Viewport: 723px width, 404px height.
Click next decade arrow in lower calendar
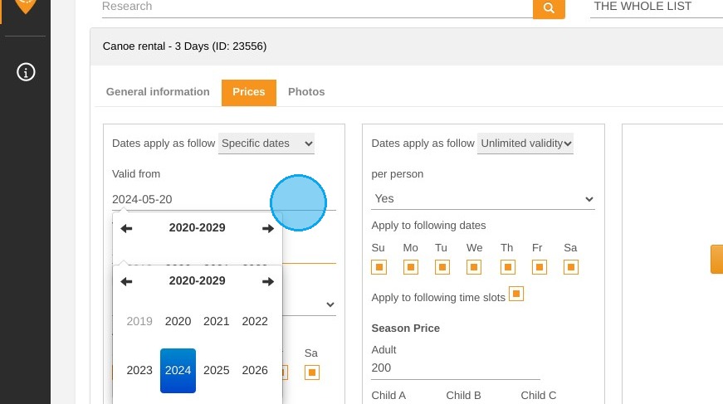coord(268,281)
